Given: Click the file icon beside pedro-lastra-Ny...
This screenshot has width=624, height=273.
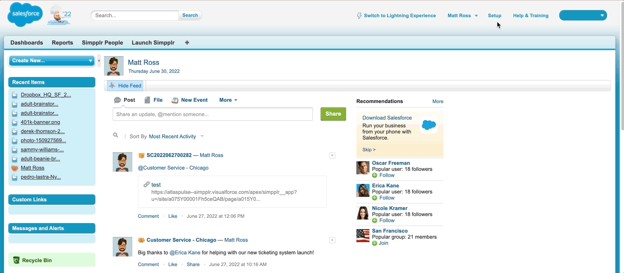Looking at the screenshot, I should click(x=15, y=177).
